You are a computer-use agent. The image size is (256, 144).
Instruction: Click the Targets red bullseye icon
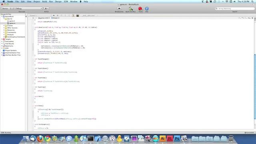click(4, 39)
